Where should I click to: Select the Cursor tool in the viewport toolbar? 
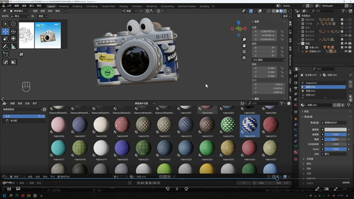(13, 24)
